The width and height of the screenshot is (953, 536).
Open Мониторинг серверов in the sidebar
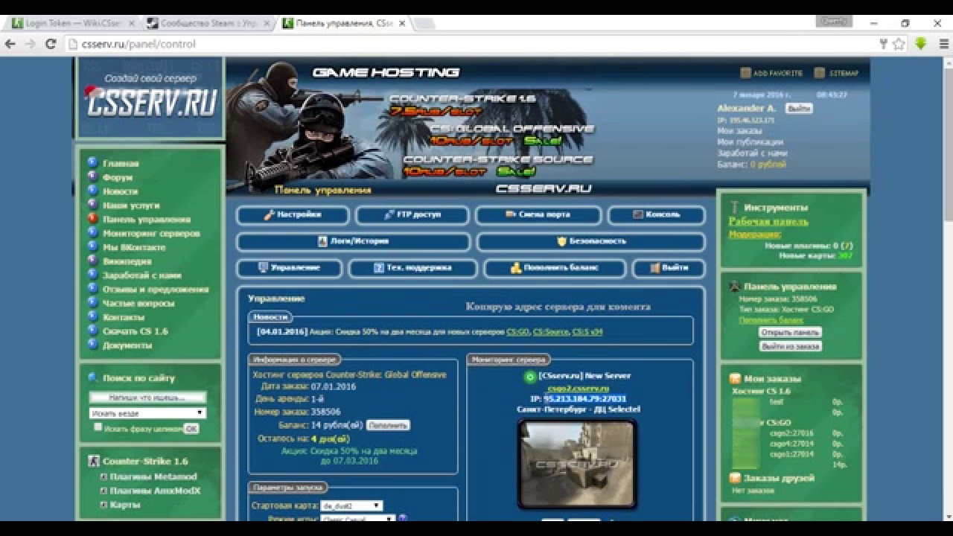click(151, 233)
